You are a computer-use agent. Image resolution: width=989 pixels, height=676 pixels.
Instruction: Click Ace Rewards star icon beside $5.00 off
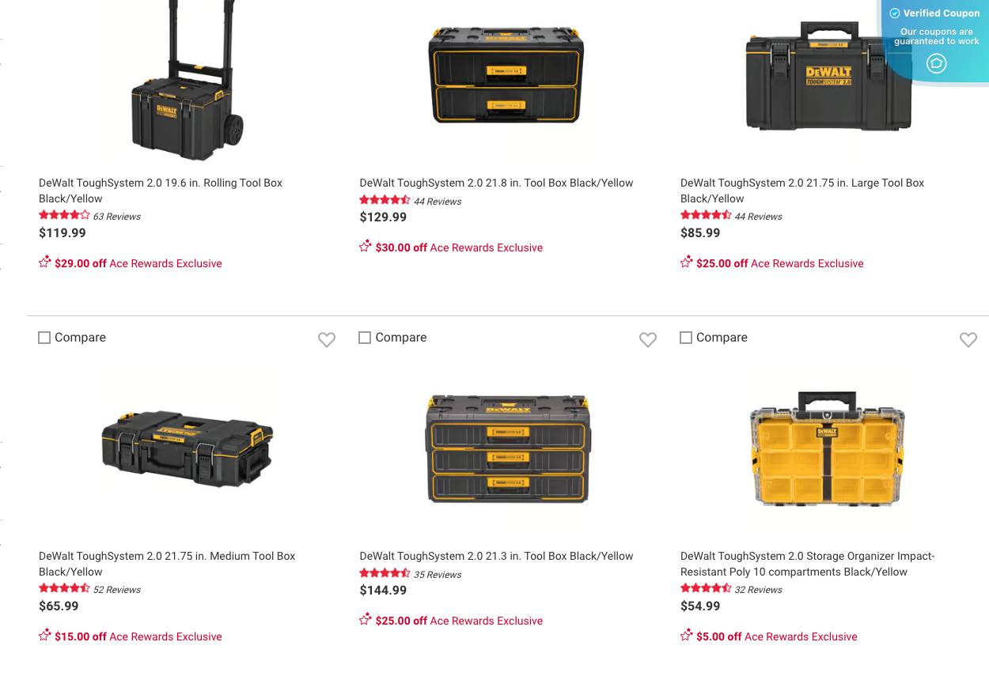tap(687, 635)
